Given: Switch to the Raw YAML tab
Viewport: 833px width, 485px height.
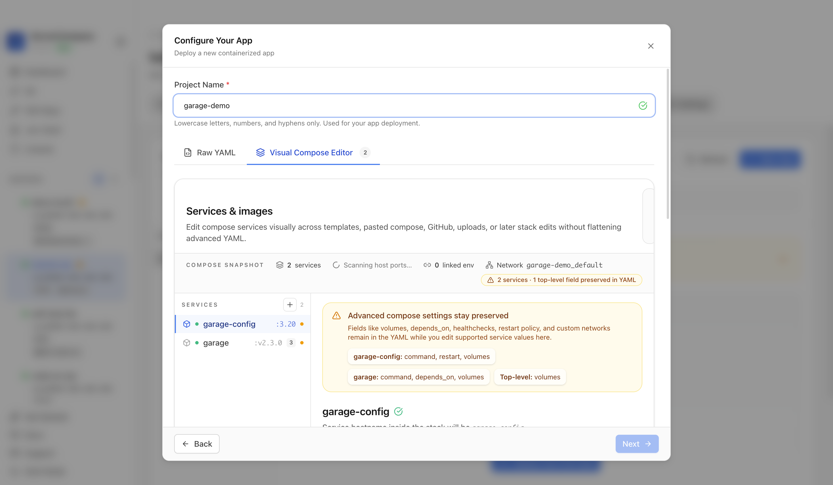Looking at the screenshot, I should point(210,152).
